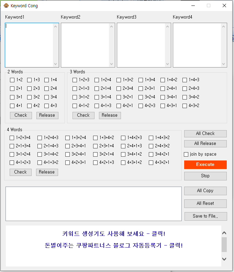Click Check button in 4 Words group

tap(21, 172)
